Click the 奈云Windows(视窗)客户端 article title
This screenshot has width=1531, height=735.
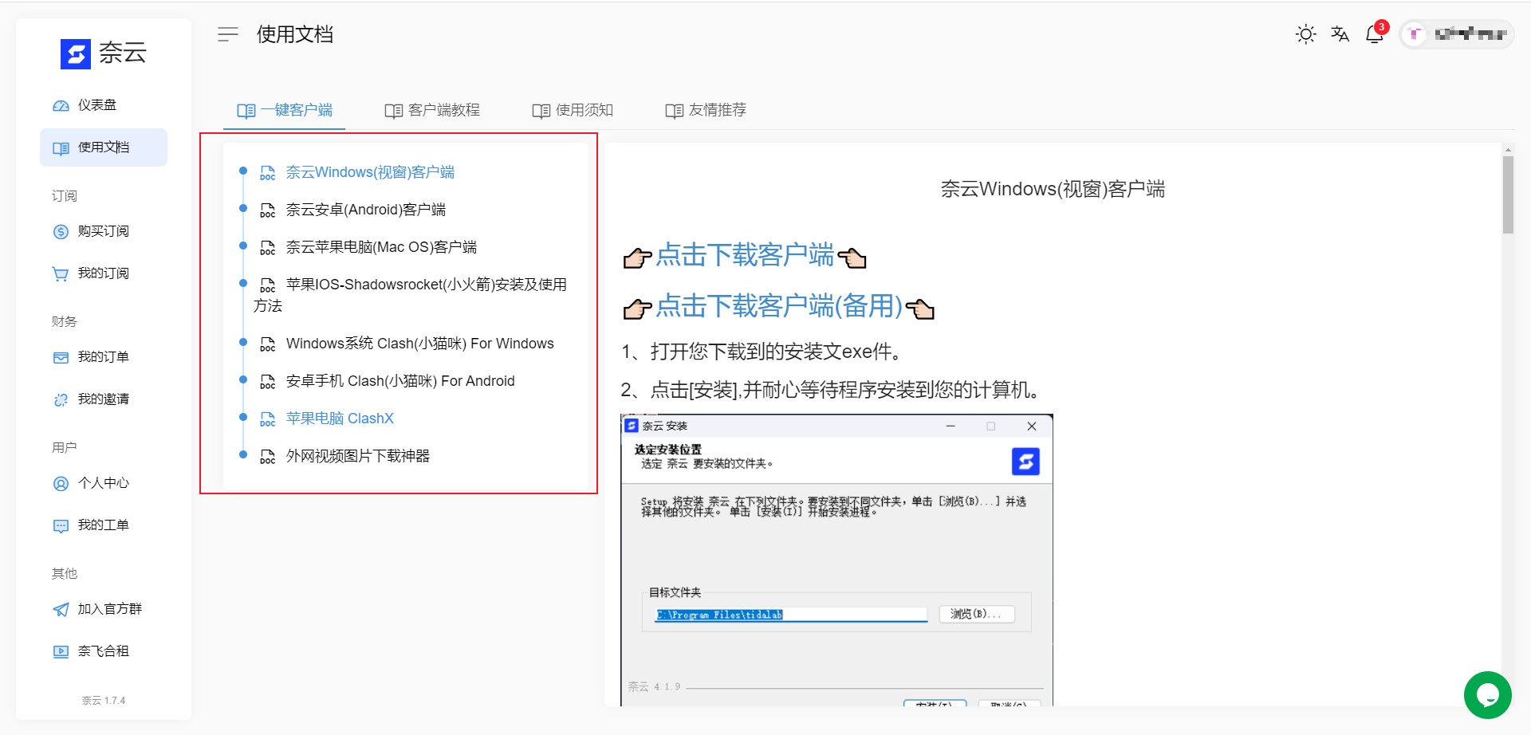pyautogui.click(x=1053, y=190)
